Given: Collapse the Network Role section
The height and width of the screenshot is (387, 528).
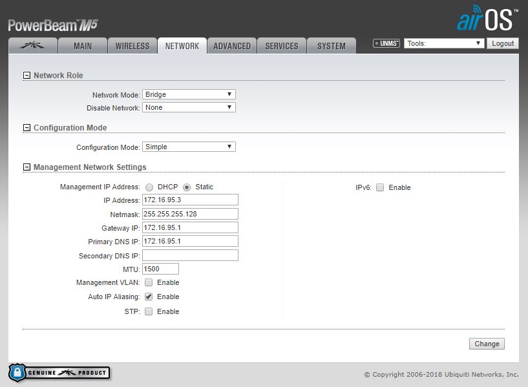Looking at the screenshot, I should (x=26, y=76).
